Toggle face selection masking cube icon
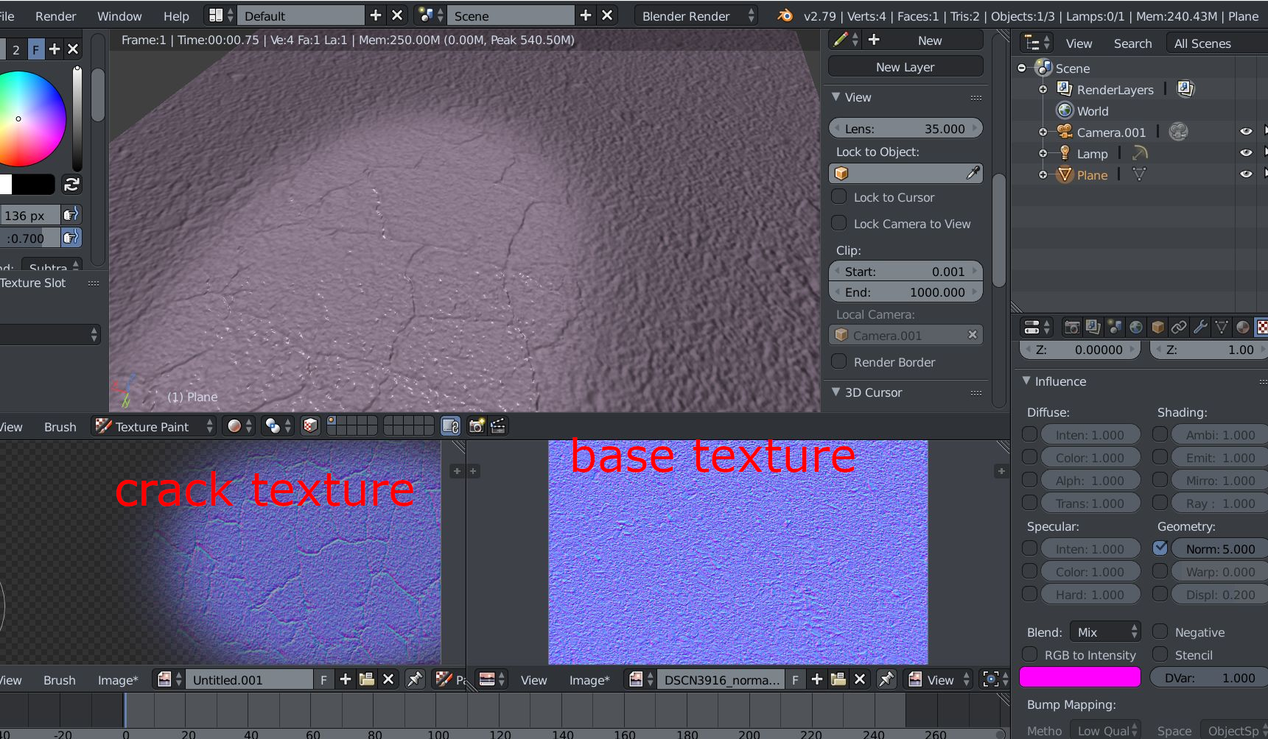This screenshot has width=1268, height=739. (x=310, y=426)
